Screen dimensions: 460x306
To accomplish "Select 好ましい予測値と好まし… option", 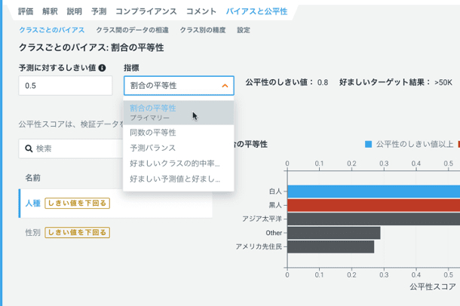I will point(174,179).
